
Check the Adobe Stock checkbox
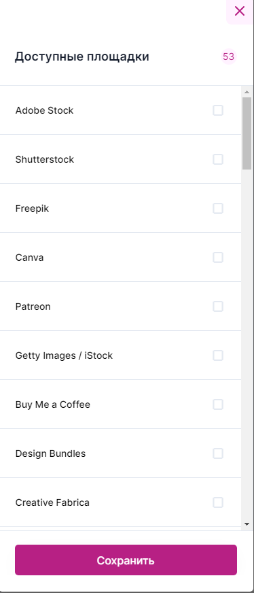(218, 110)
